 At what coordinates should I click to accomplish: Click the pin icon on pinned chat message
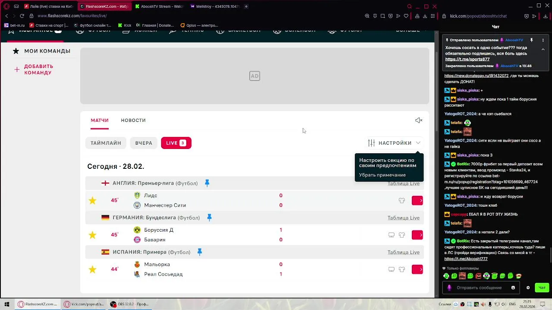(531, 40)
